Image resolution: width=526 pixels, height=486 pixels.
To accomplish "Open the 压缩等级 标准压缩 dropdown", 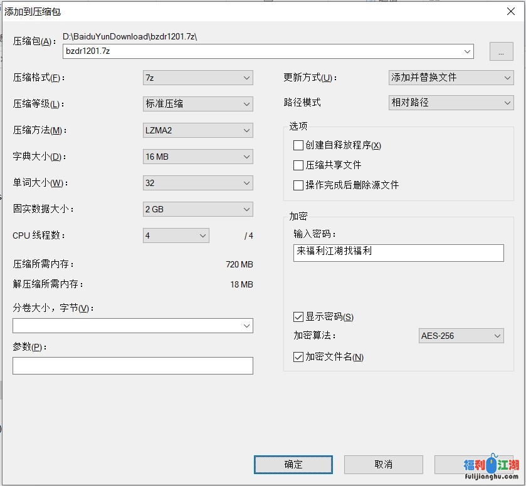I will tap(197, 104).
